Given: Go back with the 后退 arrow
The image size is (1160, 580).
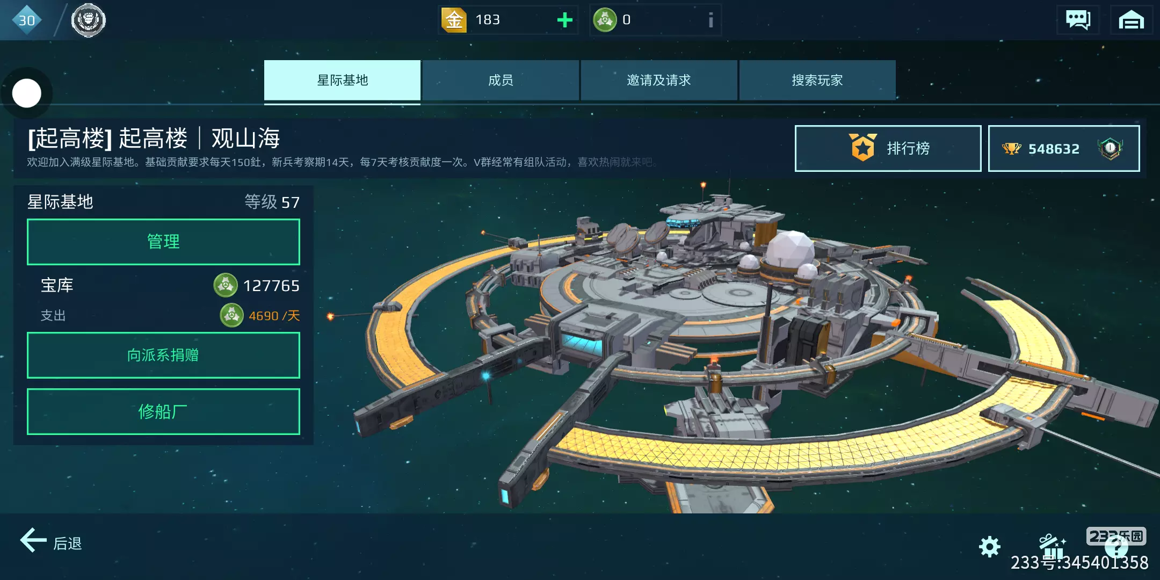Looking at the screenshot, I should coord(52,542).
